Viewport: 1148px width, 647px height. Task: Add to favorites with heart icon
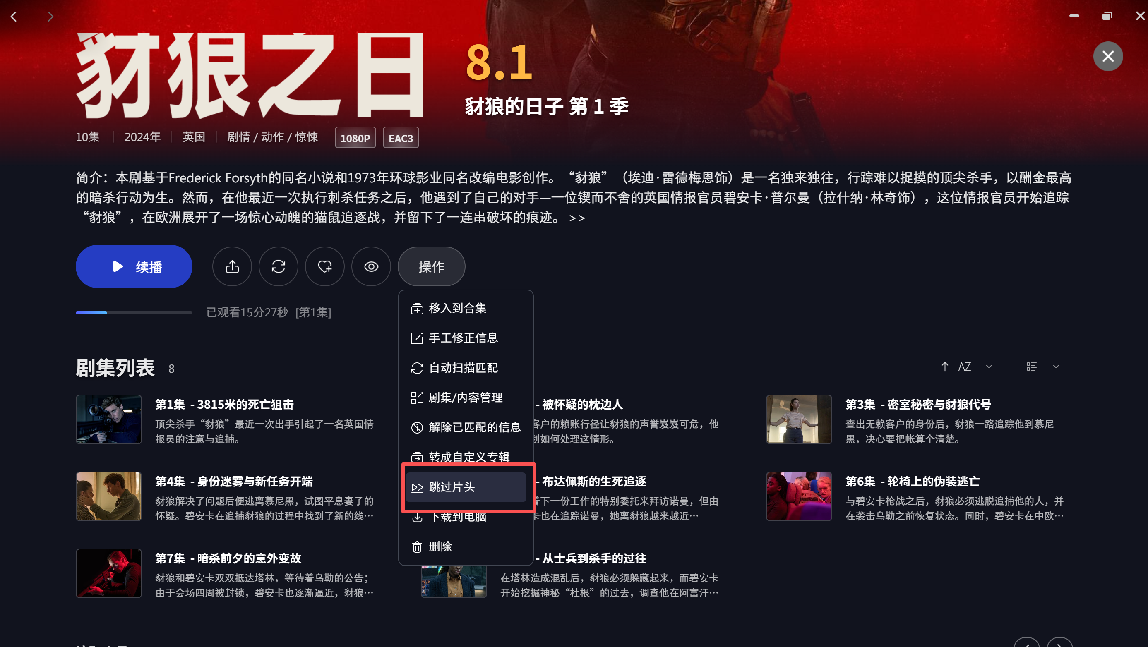pos(324,266)
